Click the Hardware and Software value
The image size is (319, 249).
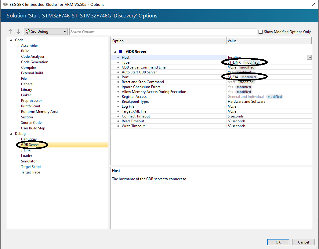(x=246, y=101)
